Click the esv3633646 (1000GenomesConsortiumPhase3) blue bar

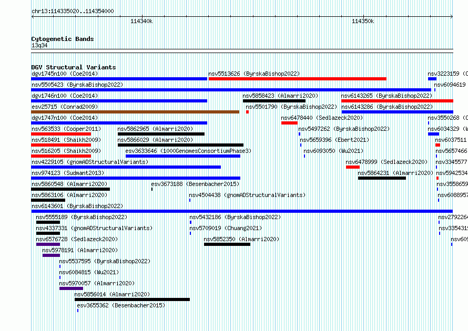click(x=183, y=156)
